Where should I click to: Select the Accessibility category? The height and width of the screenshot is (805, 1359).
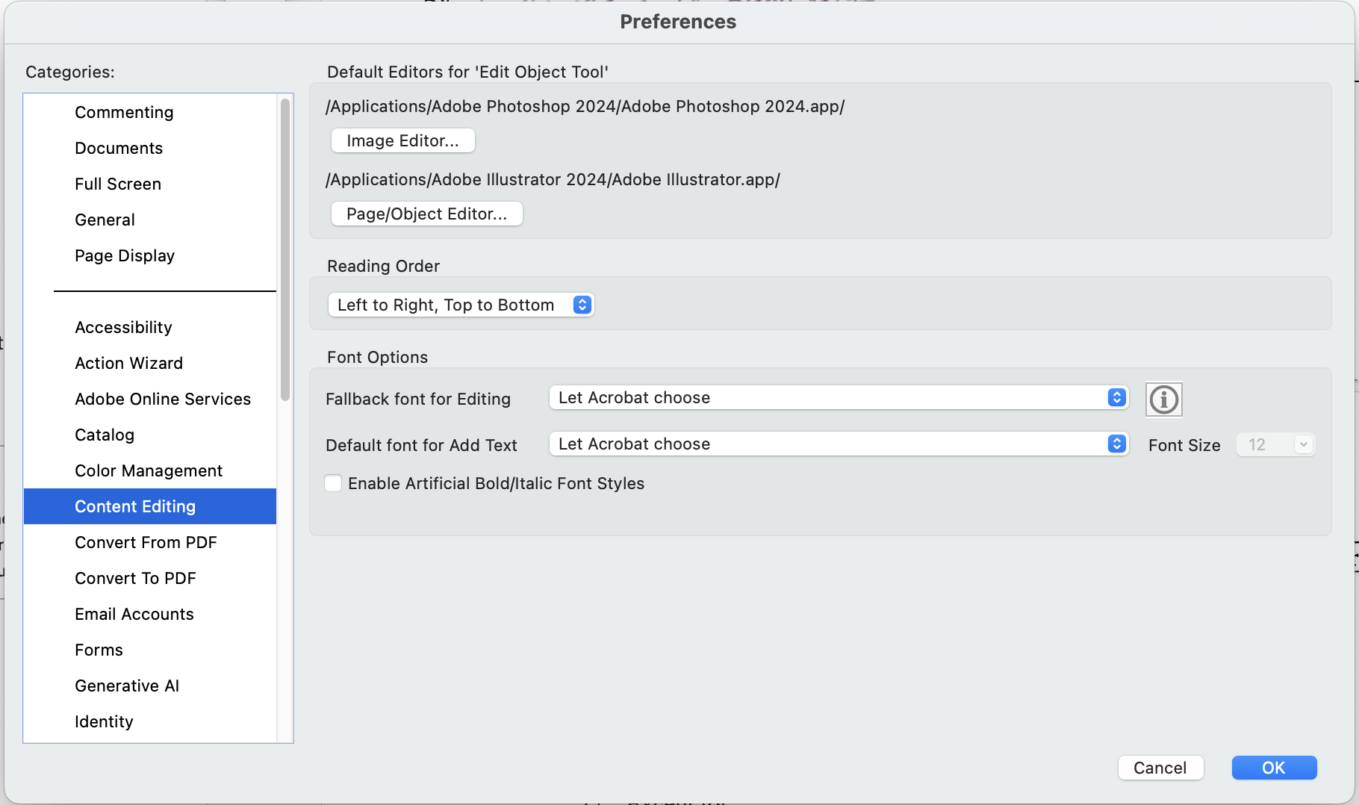click(x=123, y=327)
